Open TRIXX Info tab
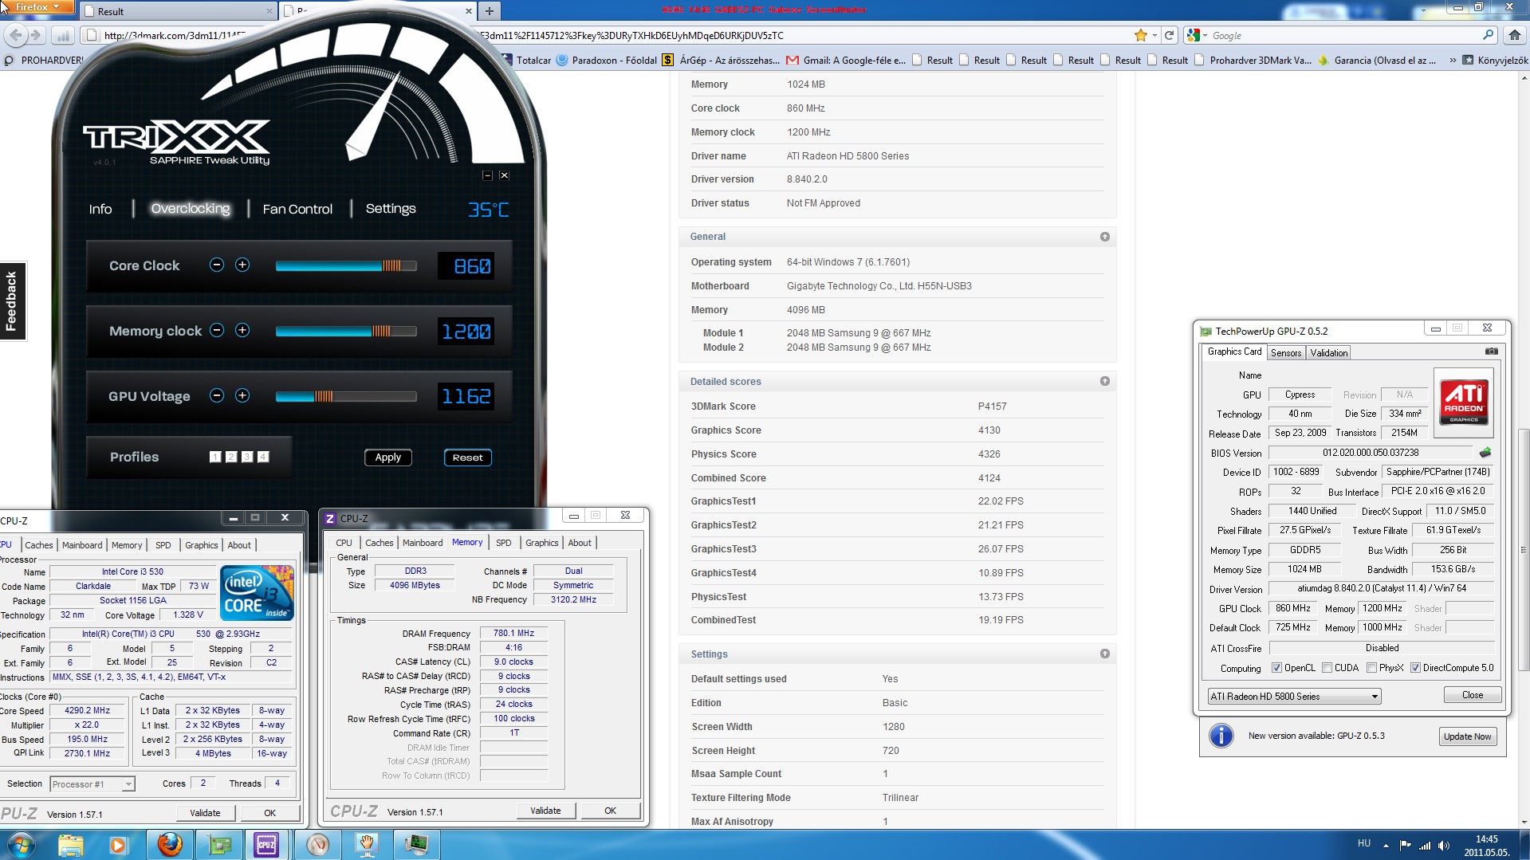Screen dimensions: 1530x860 (100, 209)
